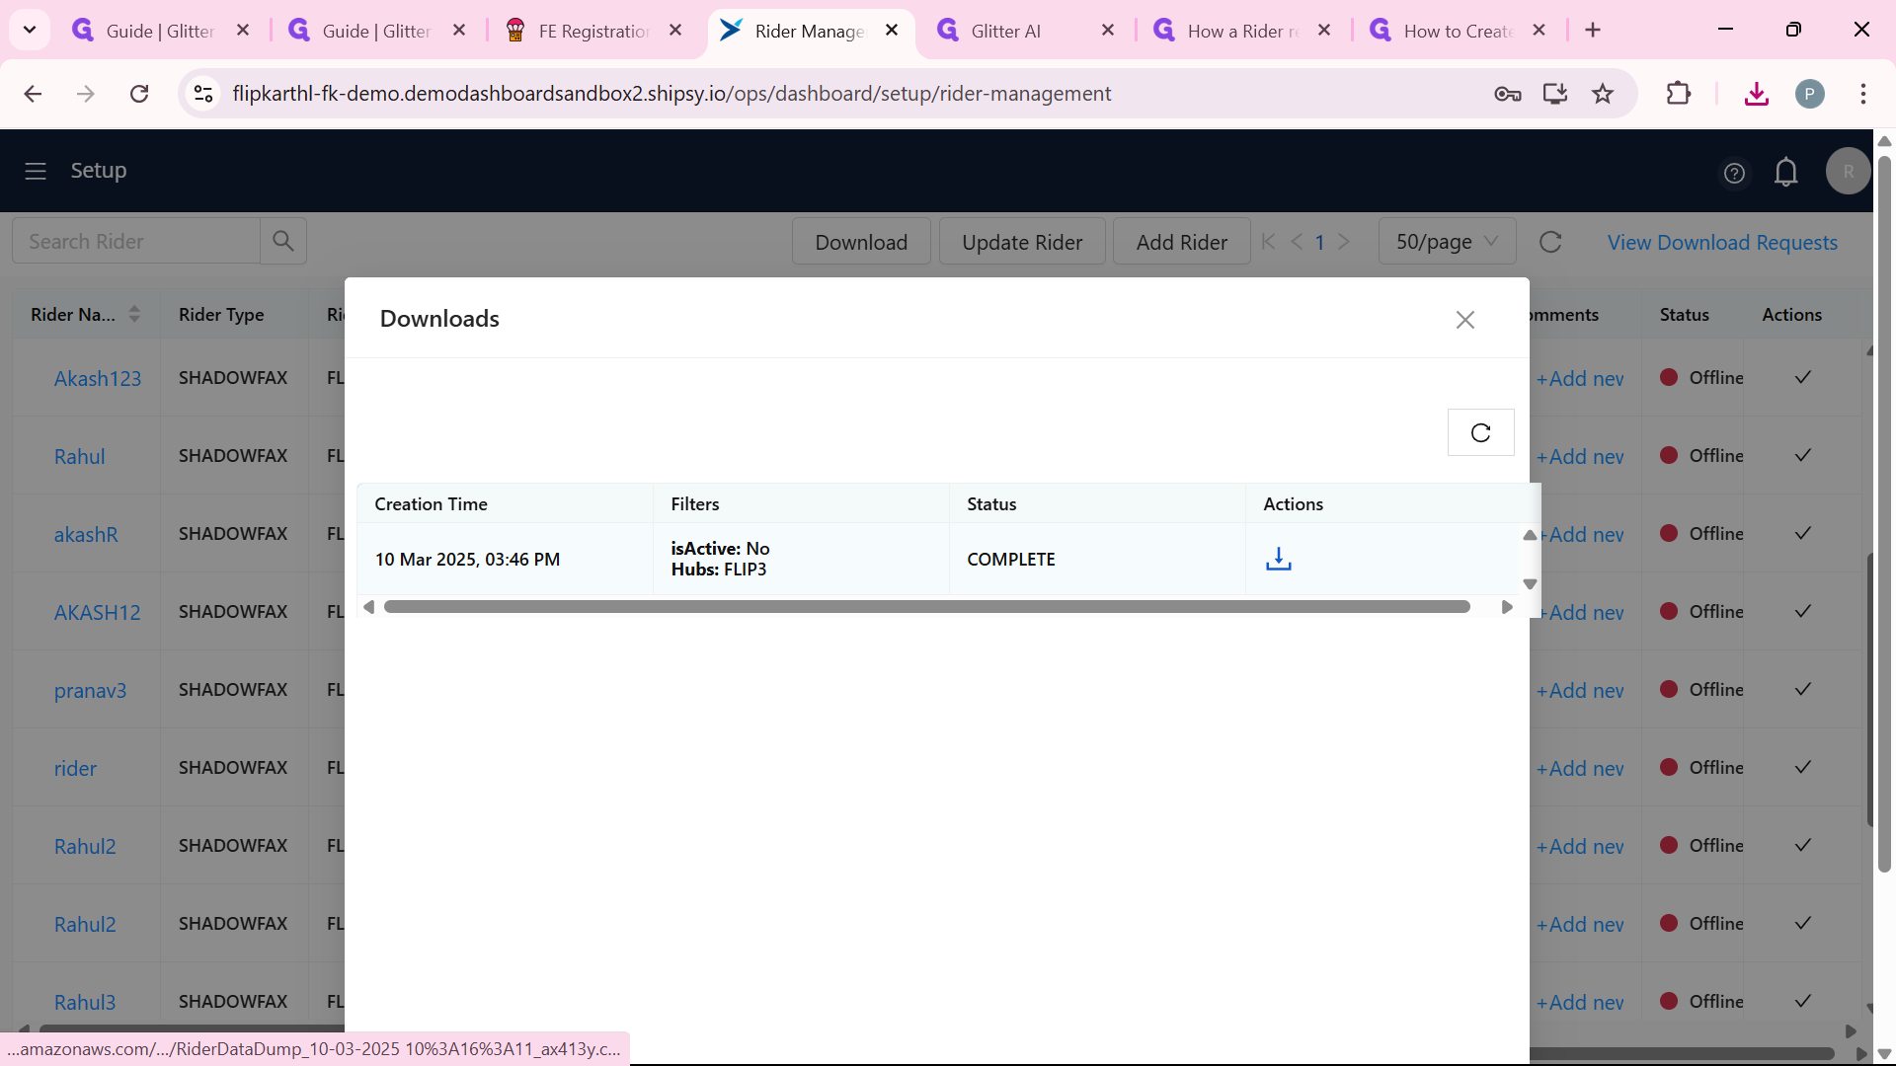View site information icon
1896x1066 pixels.
coord(203,94)
